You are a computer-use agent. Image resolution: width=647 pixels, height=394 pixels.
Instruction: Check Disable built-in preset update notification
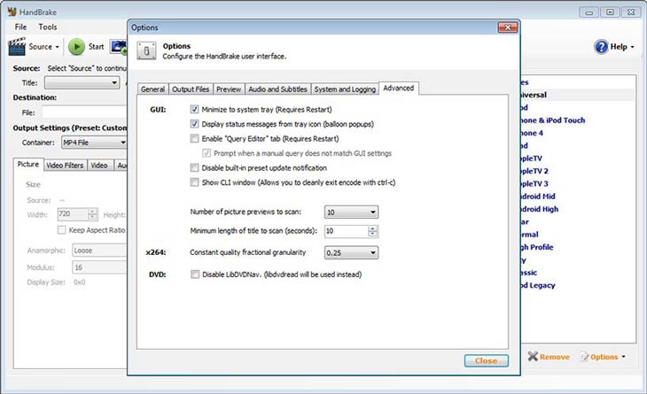(x=194, y=167)
